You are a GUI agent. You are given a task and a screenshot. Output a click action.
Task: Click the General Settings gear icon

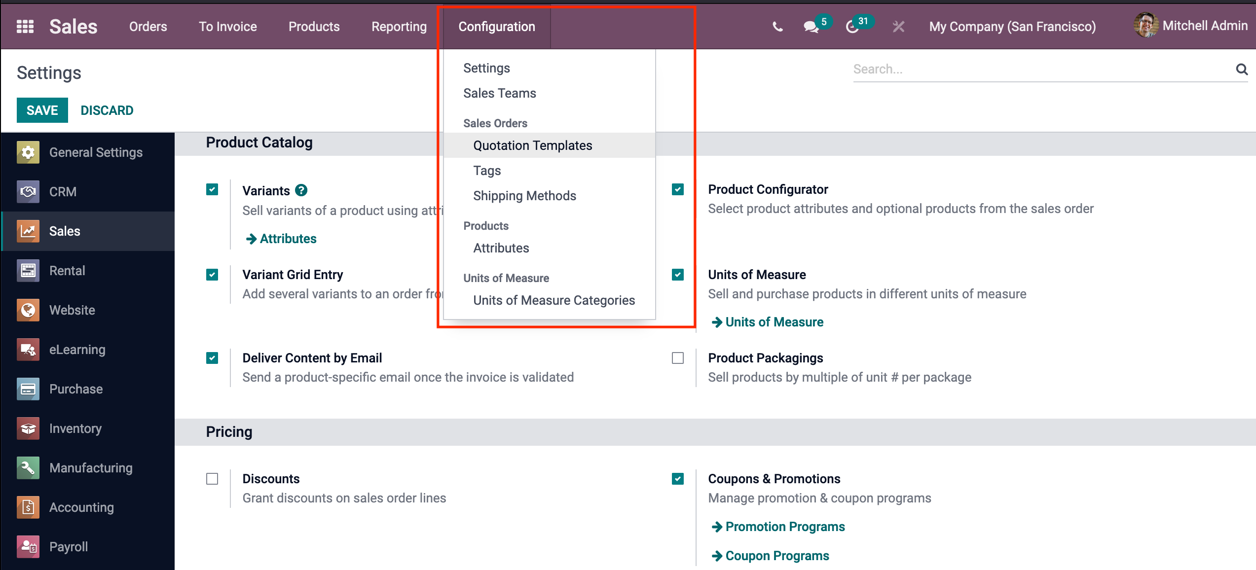tap(28, 152)
